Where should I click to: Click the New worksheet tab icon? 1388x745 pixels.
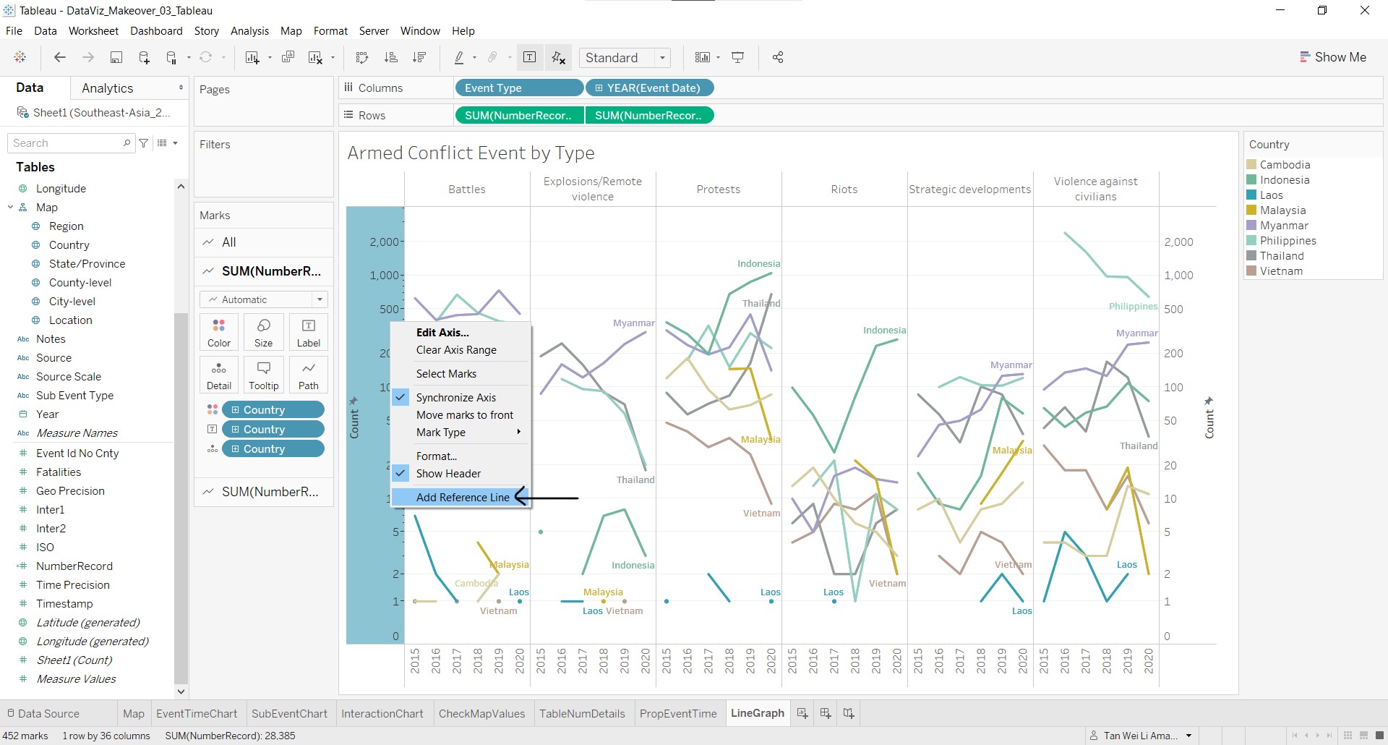[x=802, y=713]
